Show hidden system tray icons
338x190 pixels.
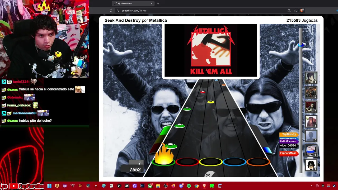(311, 186)
